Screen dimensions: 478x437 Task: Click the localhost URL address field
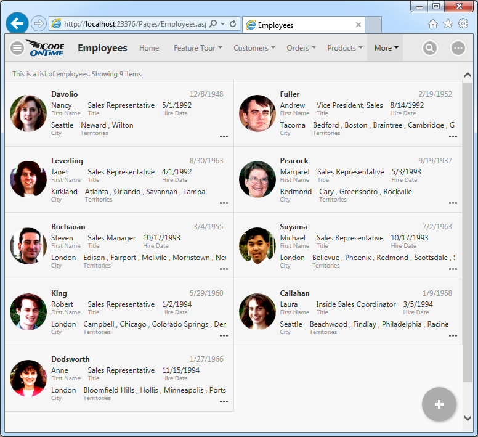click(134, 24)
